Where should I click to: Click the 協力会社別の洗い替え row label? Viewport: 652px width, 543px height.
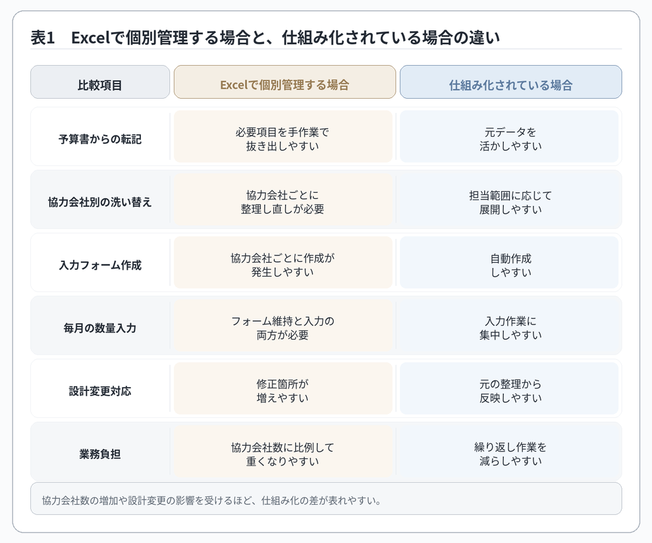(x=100, y=202)
